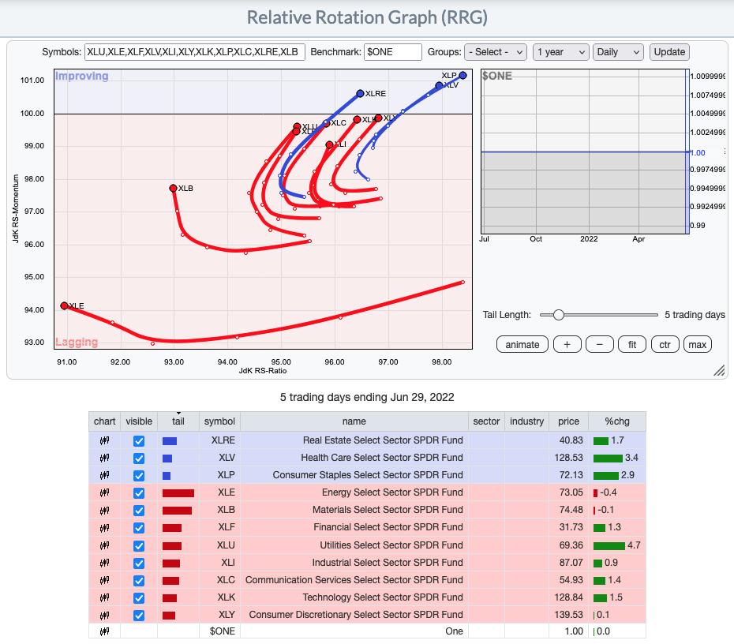
Task: Uncheck visible checkbox for XLI
Action: point(139,563)
